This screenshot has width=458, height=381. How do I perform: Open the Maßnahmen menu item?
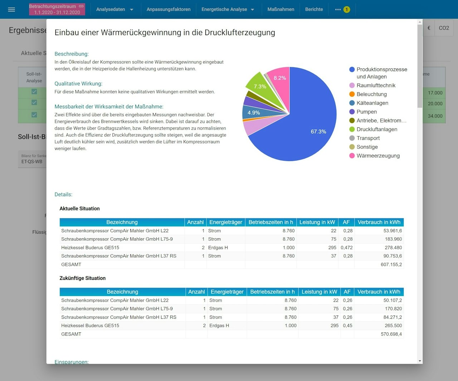point(281,9)
